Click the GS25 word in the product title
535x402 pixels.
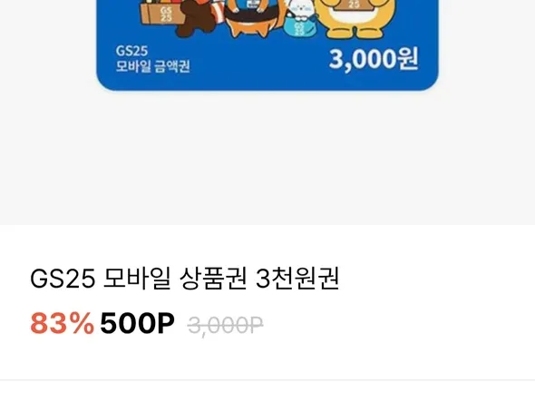tap(63, 279)
